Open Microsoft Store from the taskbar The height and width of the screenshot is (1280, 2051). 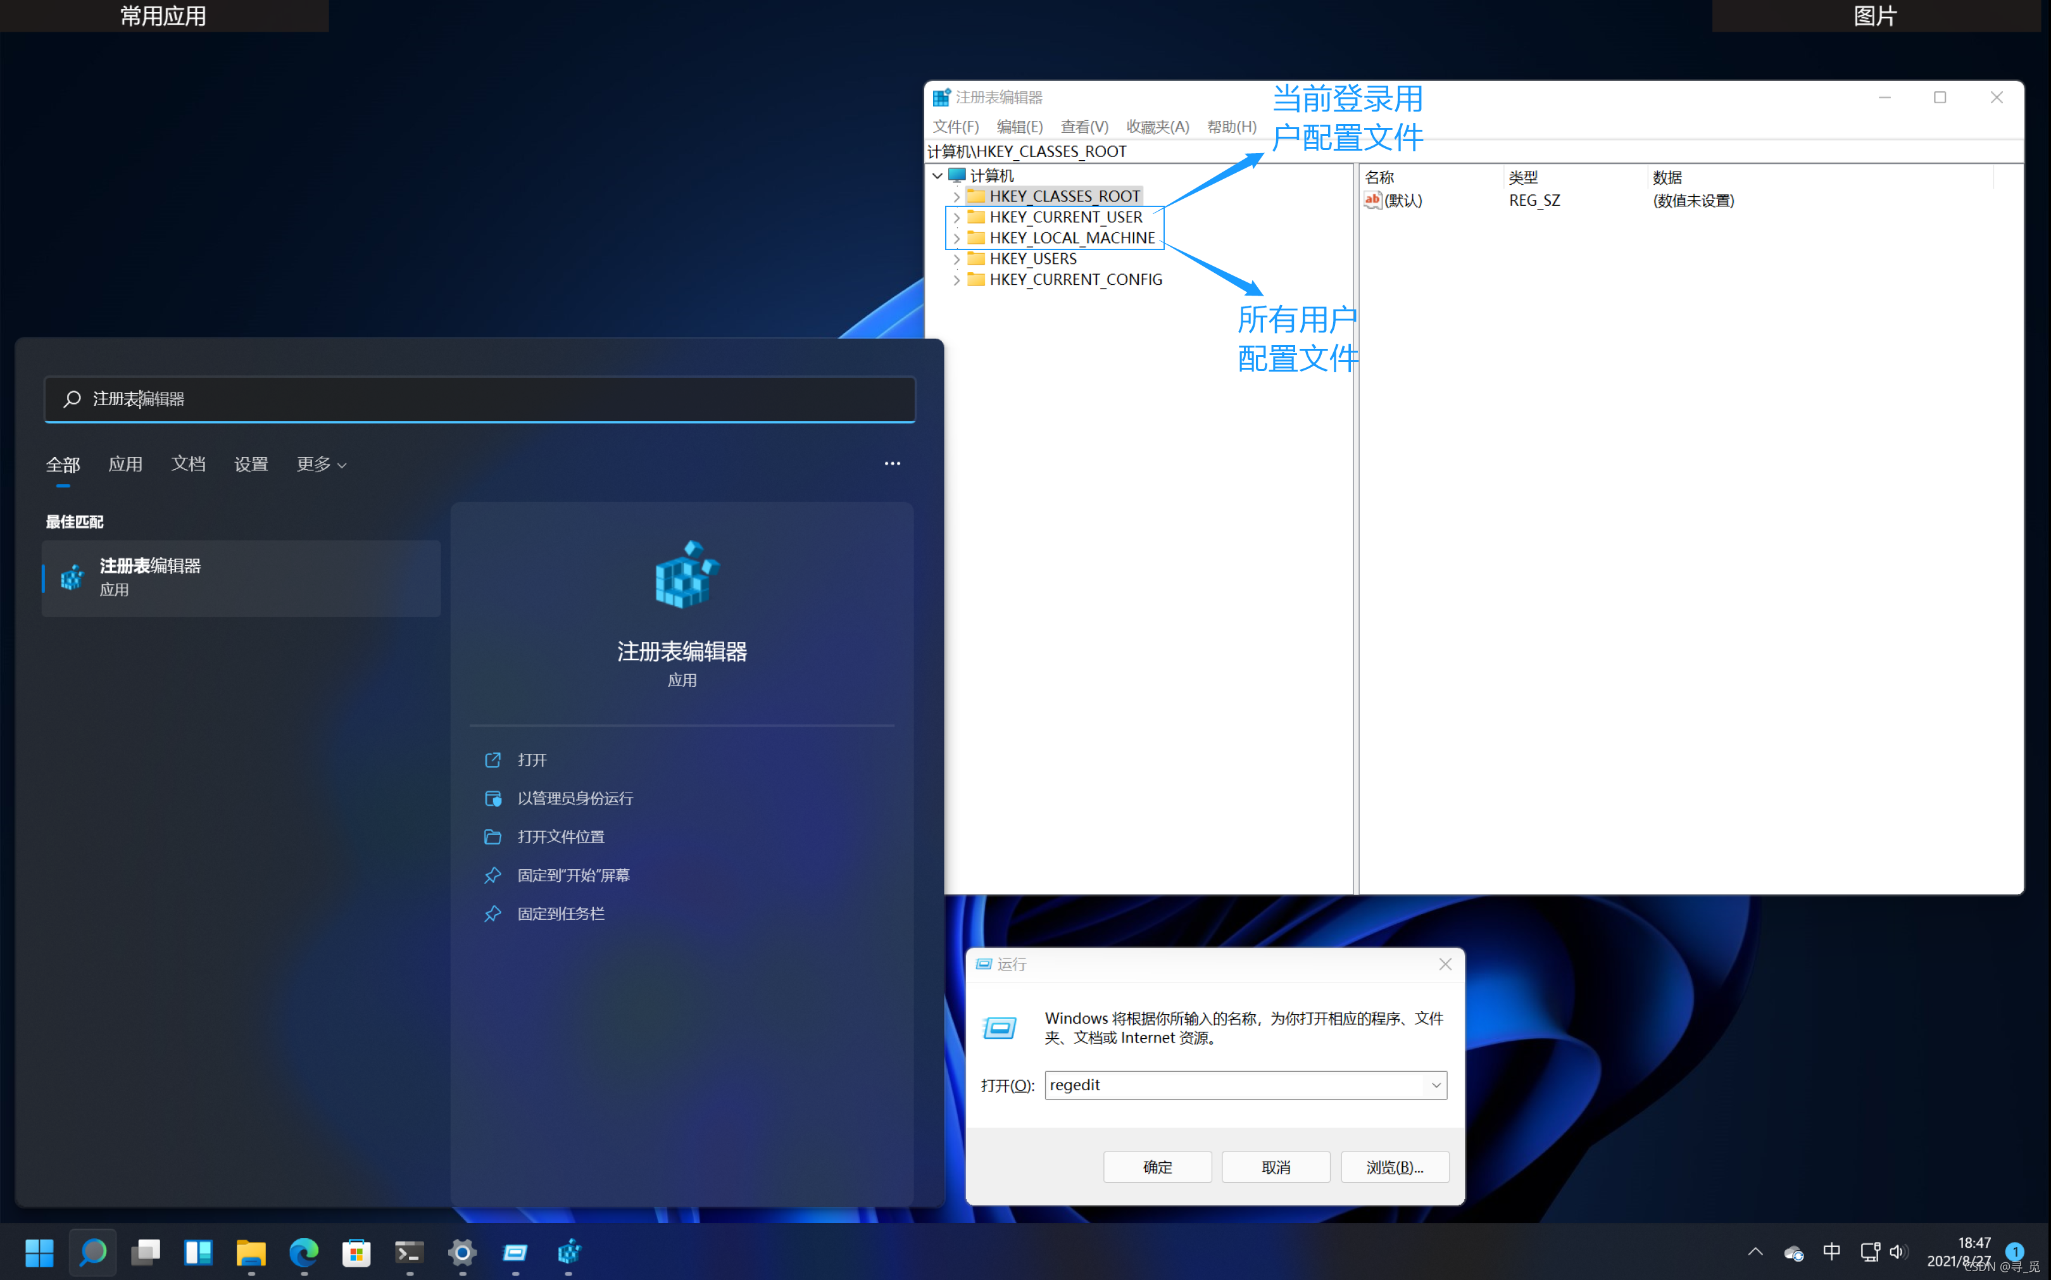coord(356,1252)
